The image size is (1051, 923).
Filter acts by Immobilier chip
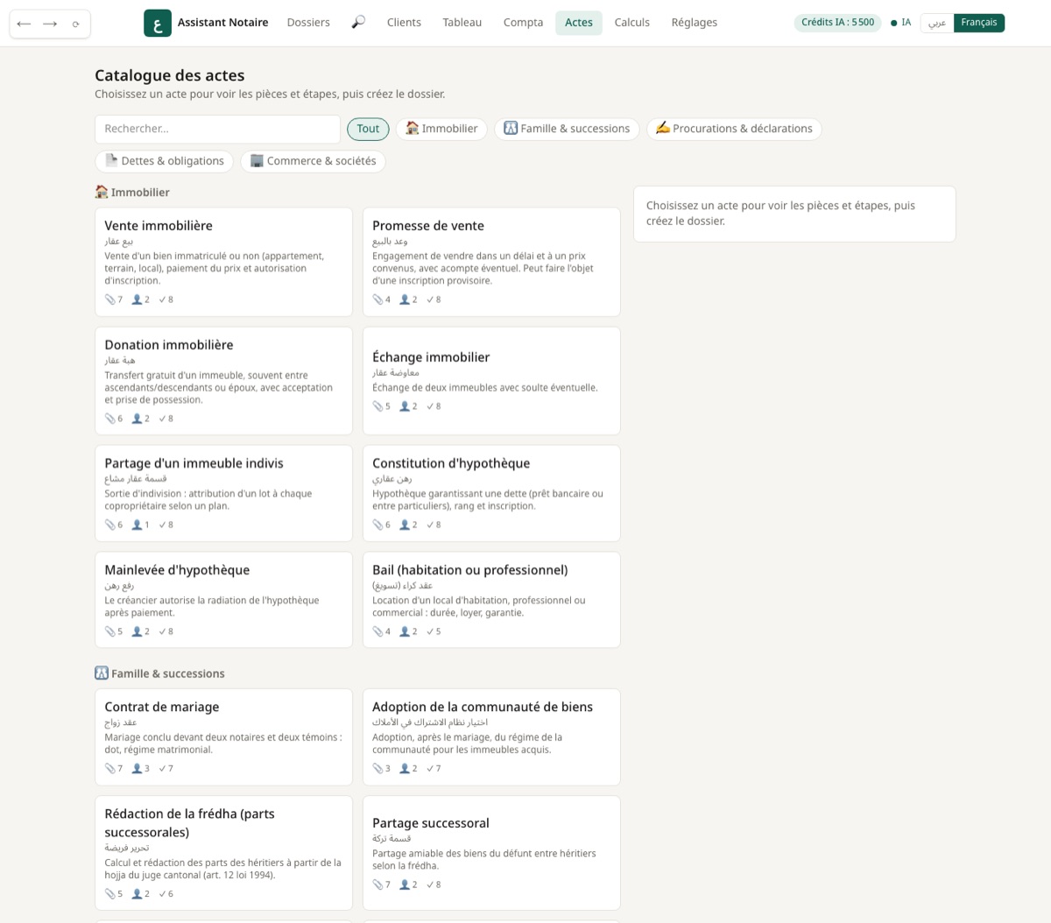tap(441, 129)
